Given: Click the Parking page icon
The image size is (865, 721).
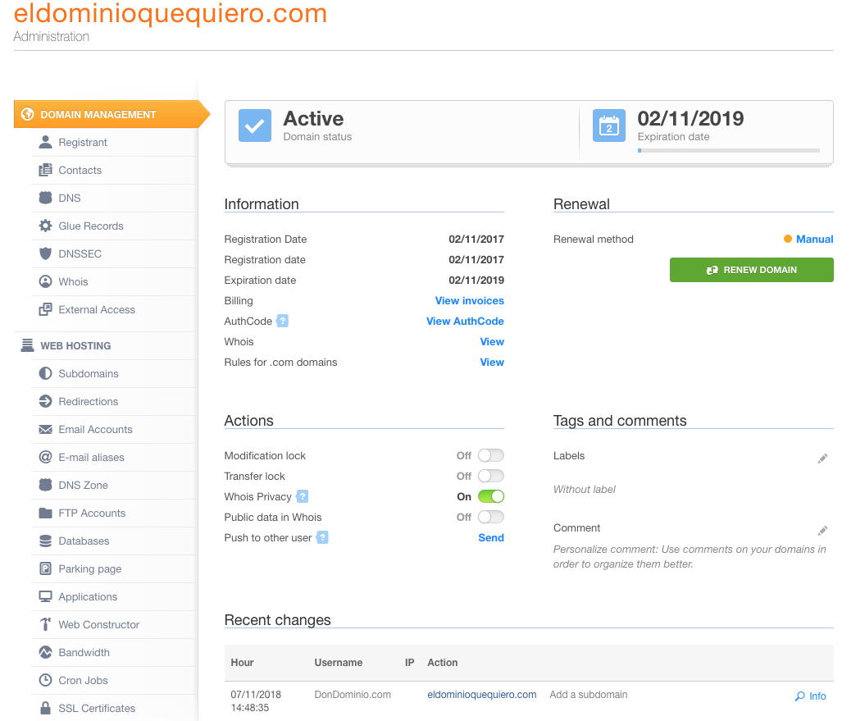Looking at the screenshot, I should [x=45, y=568].
